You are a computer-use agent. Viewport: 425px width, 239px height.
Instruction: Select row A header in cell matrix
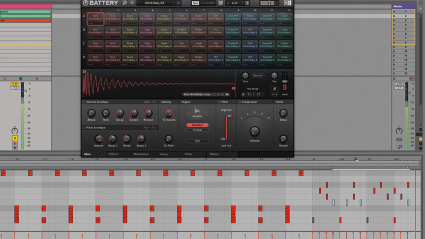click(x=84, y=16)
